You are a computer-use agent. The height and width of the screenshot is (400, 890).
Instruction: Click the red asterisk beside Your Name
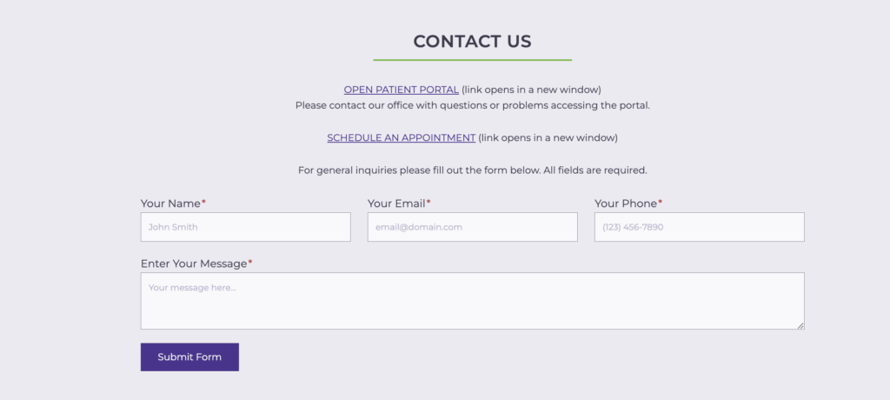tap(204, 203)
